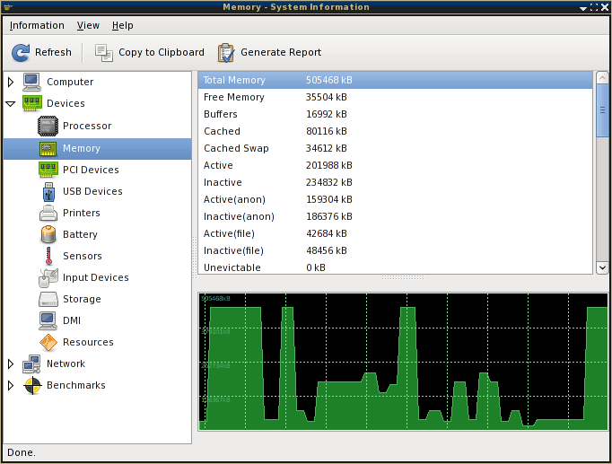Click the Generate Report clipboard icon
This screenshot has width=612, height=464.
click(x=226, y=53)
